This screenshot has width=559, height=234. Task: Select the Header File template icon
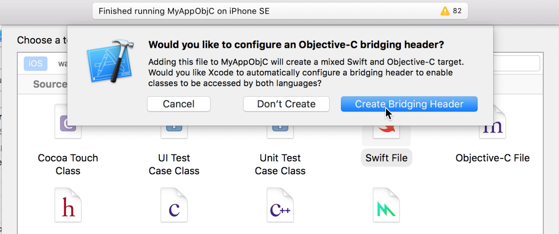68,204
